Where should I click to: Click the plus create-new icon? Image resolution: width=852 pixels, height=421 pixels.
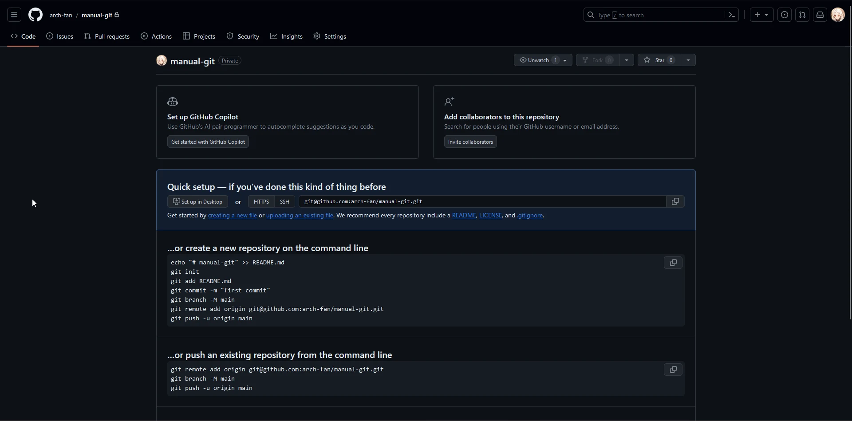(761, 15)
